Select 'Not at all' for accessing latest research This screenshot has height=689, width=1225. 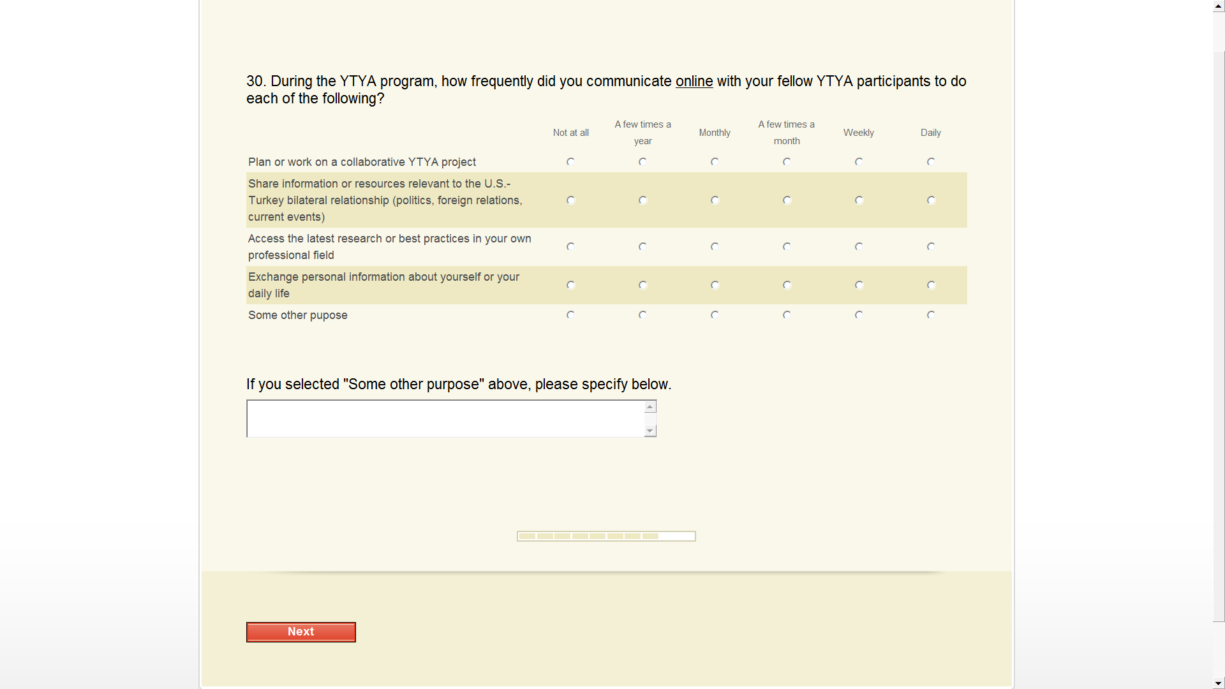570,247
